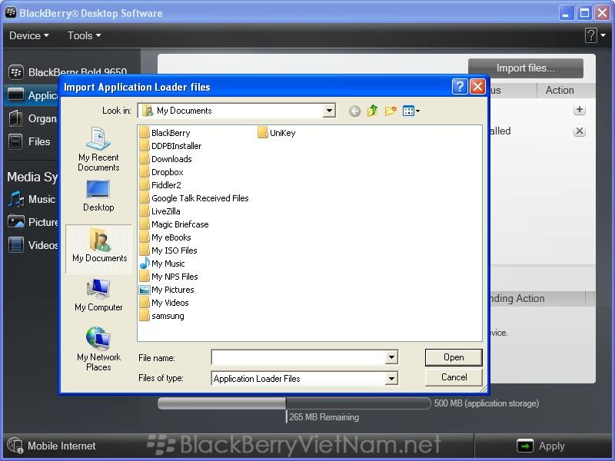Select the DDPBInstaller folder

click(x=171, y=146)
